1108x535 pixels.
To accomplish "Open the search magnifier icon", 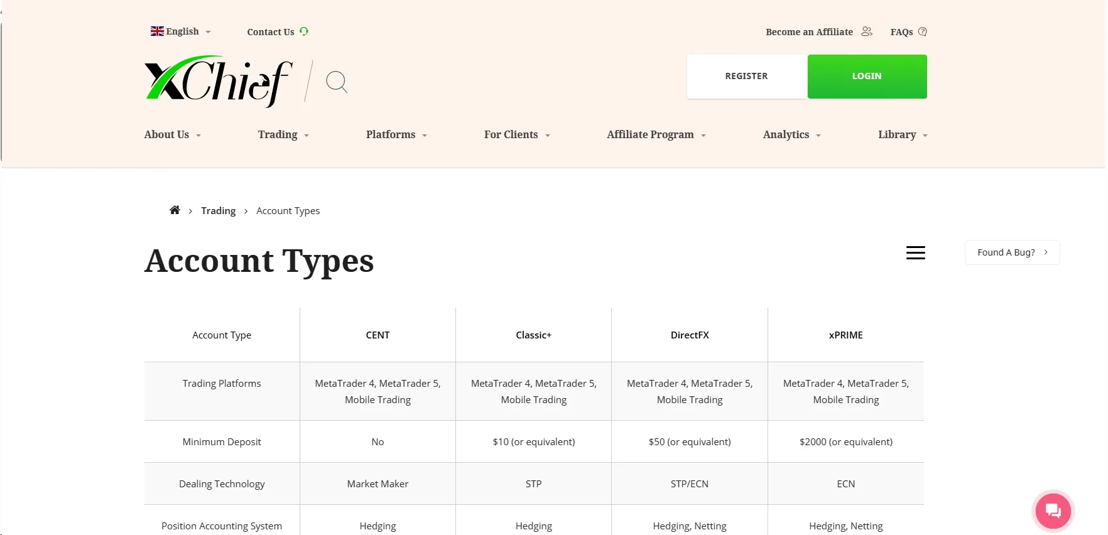I will pos(337,82).
